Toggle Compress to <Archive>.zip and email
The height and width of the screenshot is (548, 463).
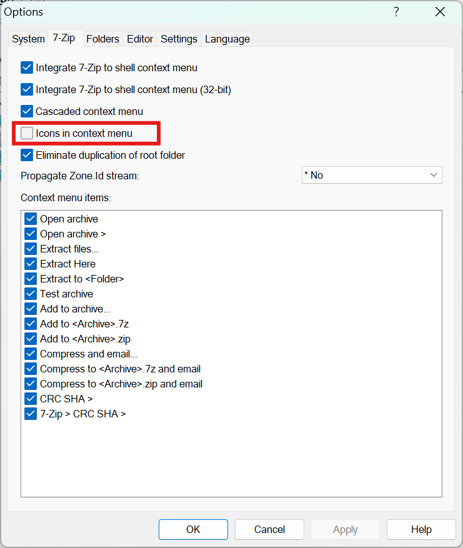click(x=31, y=384)
